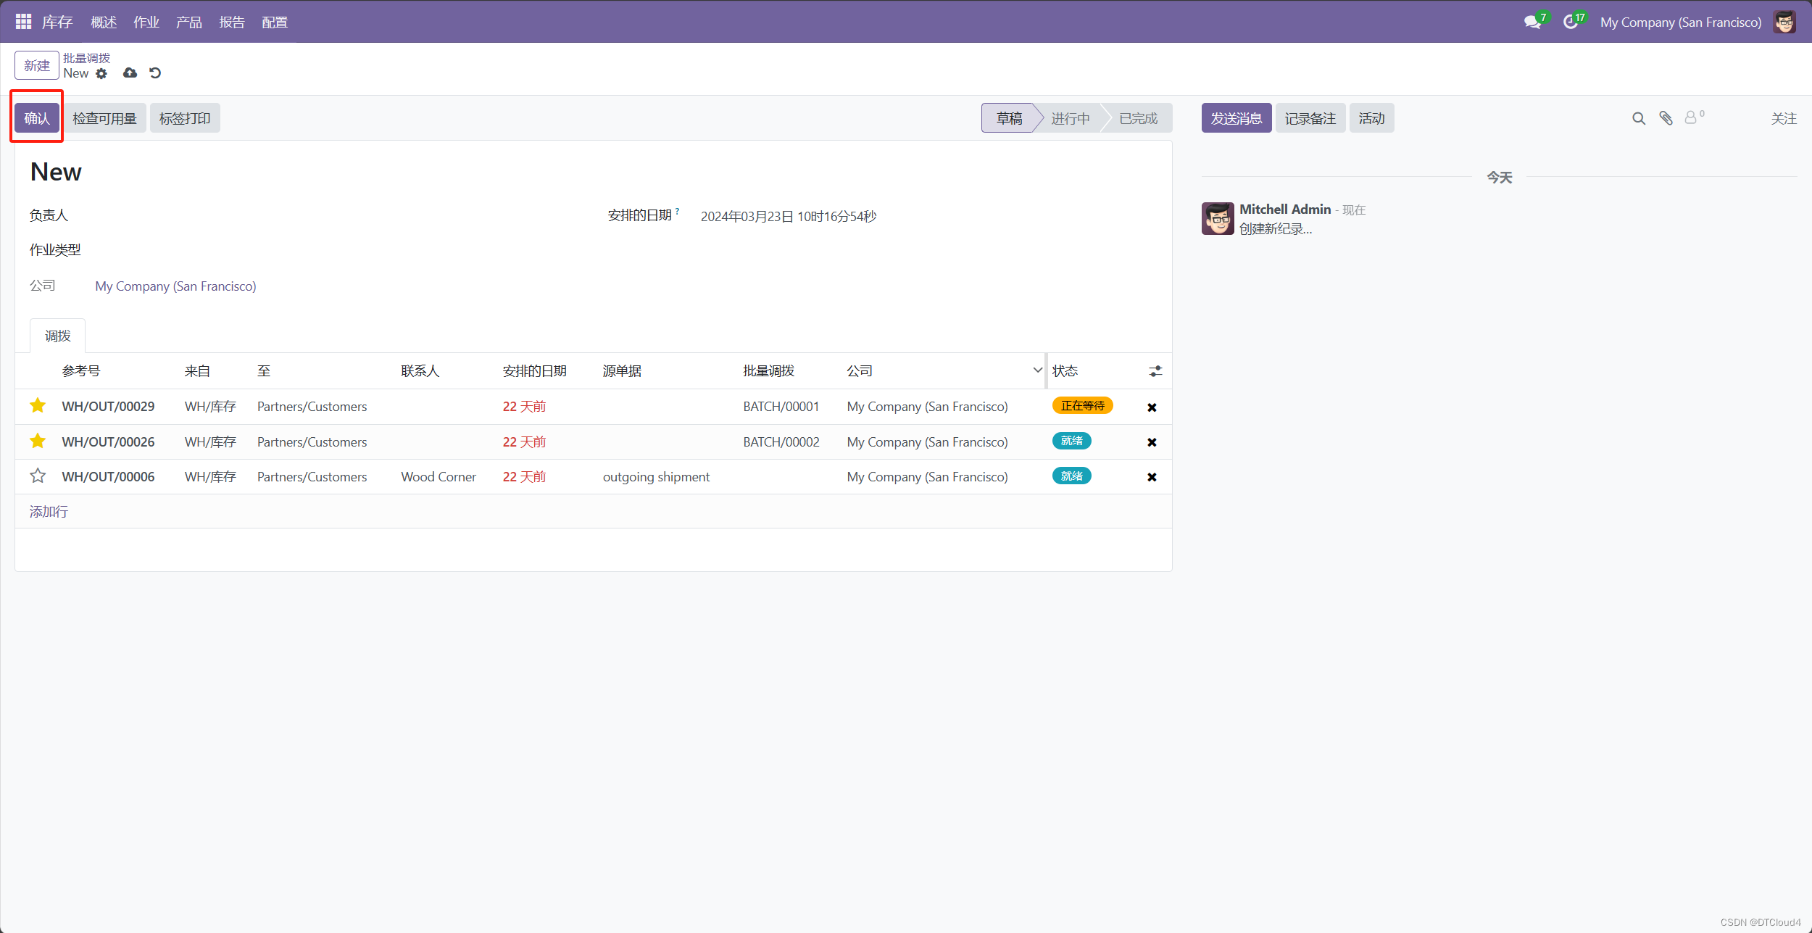
Task: Open the user avatar menu
Action: (x=1784, y=22)
